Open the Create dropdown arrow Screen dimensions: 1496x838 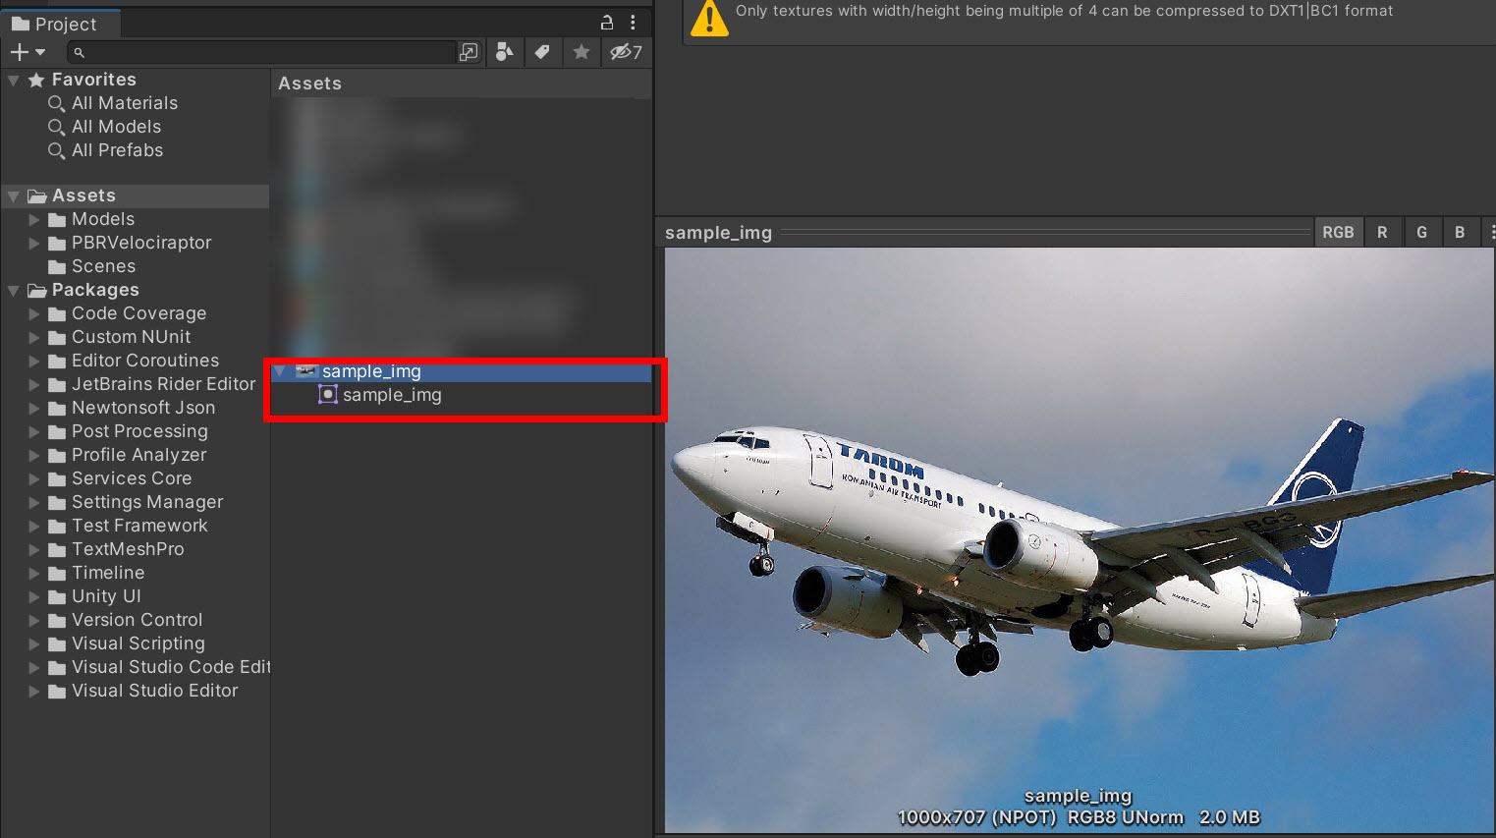pos(40,52)
